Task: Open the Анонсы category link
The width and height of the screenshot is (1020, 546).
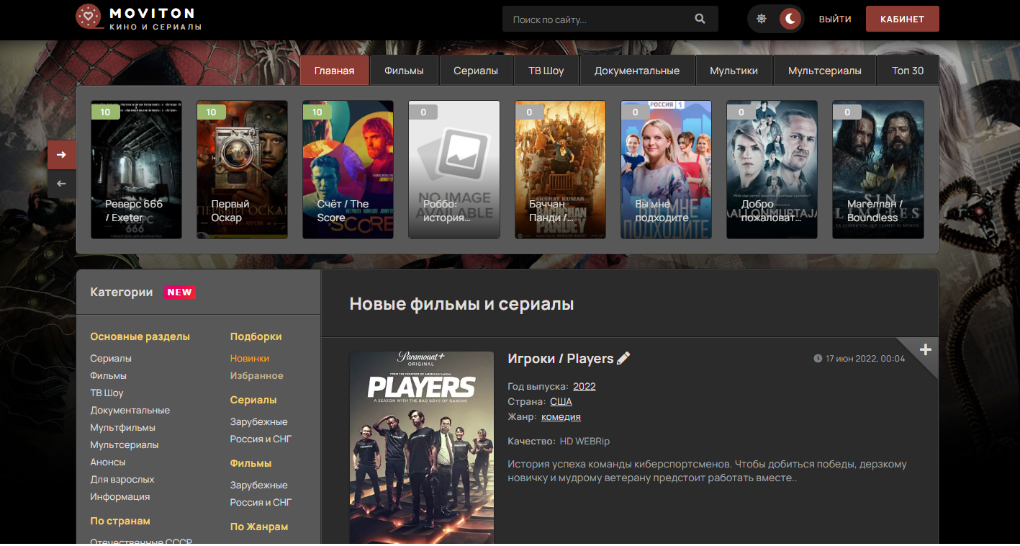Action: (108, 462)
